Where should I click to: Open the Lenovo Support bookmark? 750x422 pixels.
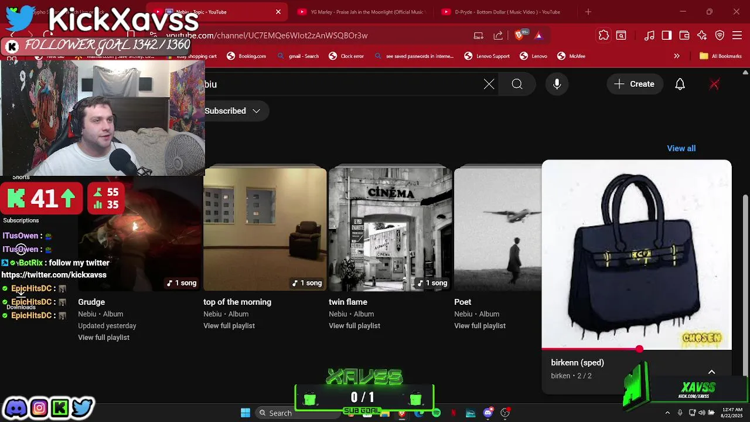click(x=487, y=56)
